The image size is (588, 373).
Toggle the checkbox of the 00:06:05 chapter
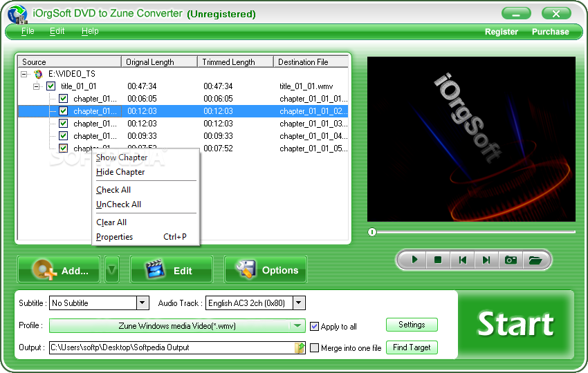coord(64,99)
